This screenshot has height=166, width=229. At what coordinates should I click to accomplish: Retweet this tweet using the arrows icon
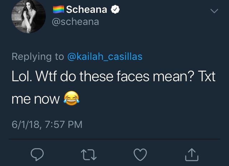click(x=89, y=155)
